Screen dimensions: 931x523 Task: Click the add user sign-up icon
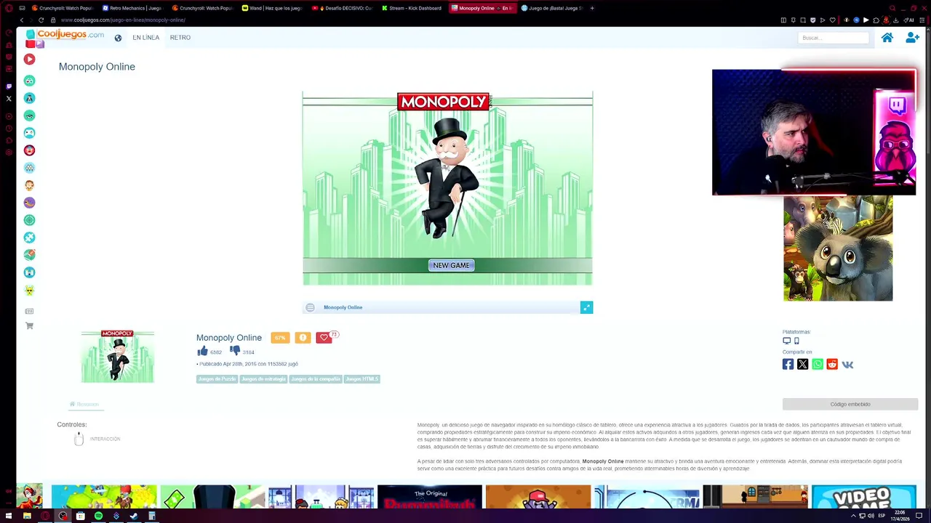[912, 38]
